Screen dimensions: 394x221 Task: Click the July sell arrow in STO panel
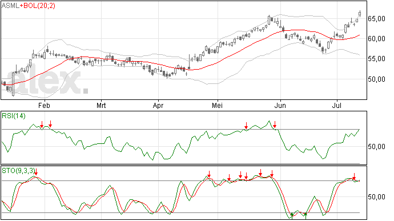(354, 176)
